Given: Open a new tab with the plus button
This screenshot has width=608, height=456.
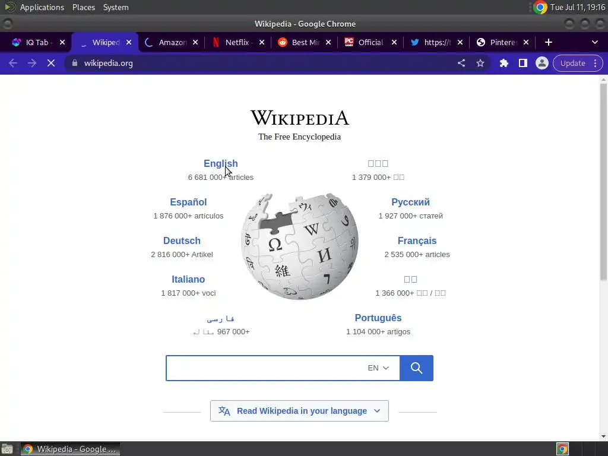Looking at the screenshot, I should (548, 42).
